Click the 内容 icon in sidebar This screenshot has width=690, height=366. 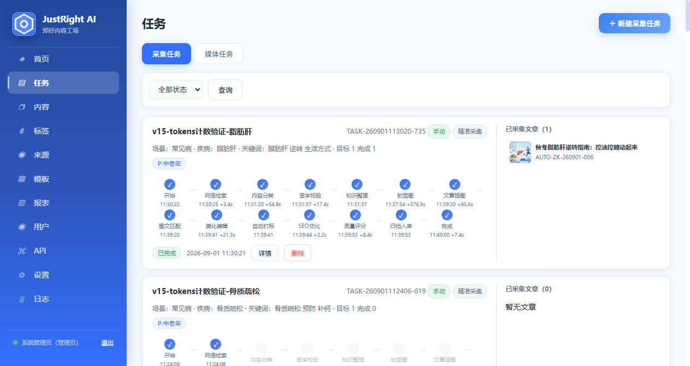click(22, 107)
